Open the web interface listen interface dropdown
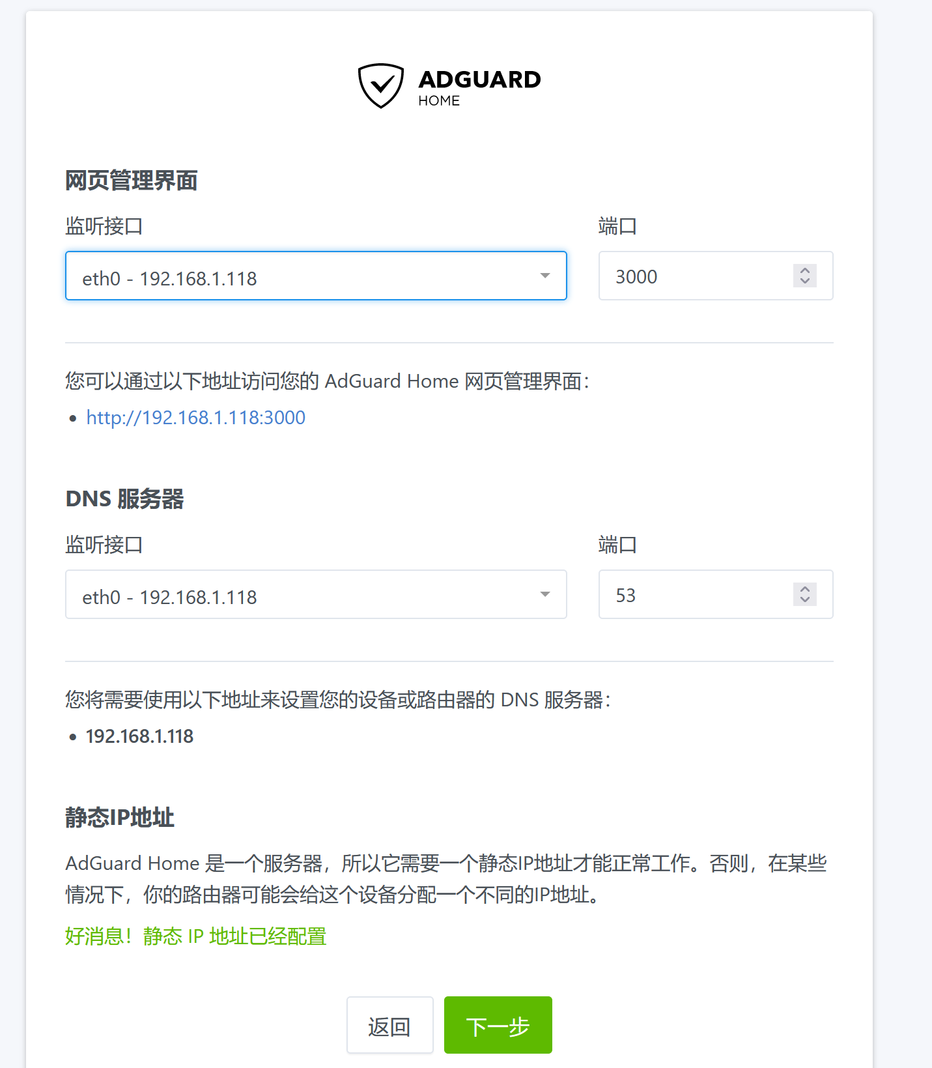This screenshot has width=932, height=1068. [316, 276]
